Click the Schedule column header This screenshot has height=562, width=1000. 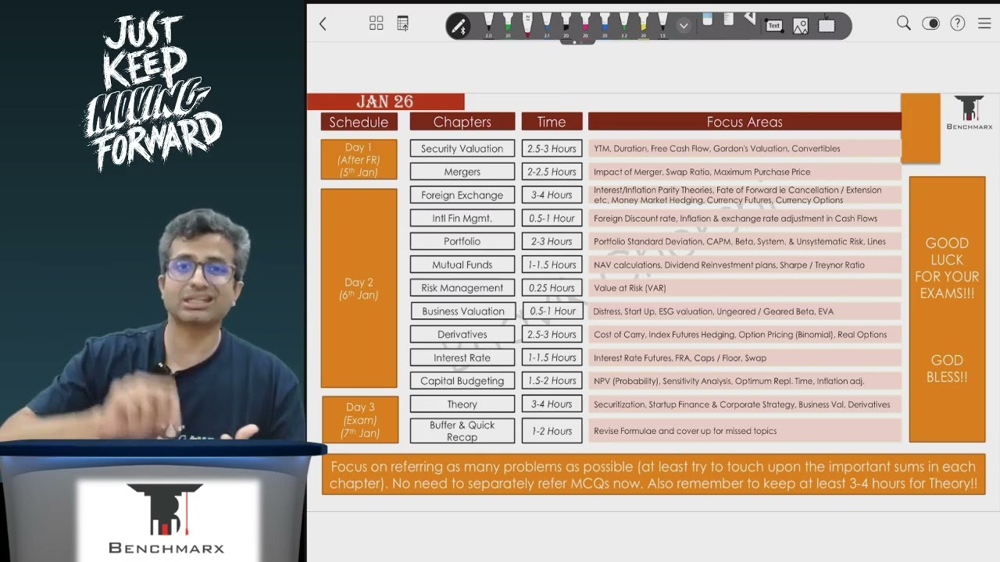point(359,122)
